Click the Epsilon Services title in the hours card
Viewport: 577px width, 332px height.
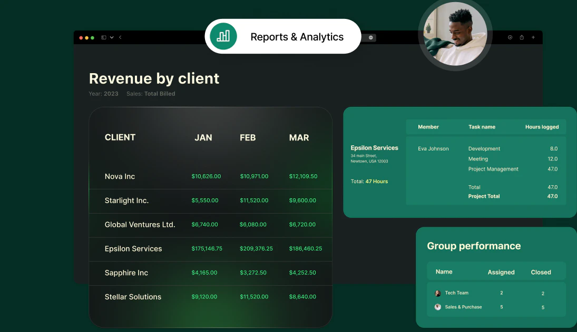[374, 148]
